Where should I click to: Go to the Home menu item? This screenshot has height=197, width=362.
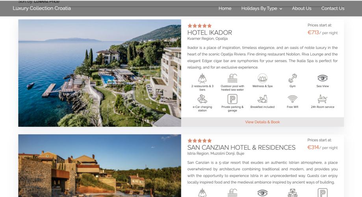[225, 8]
